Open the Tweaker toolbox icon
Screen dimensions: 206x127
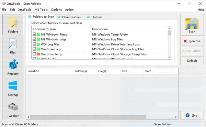tap(13, 107)
